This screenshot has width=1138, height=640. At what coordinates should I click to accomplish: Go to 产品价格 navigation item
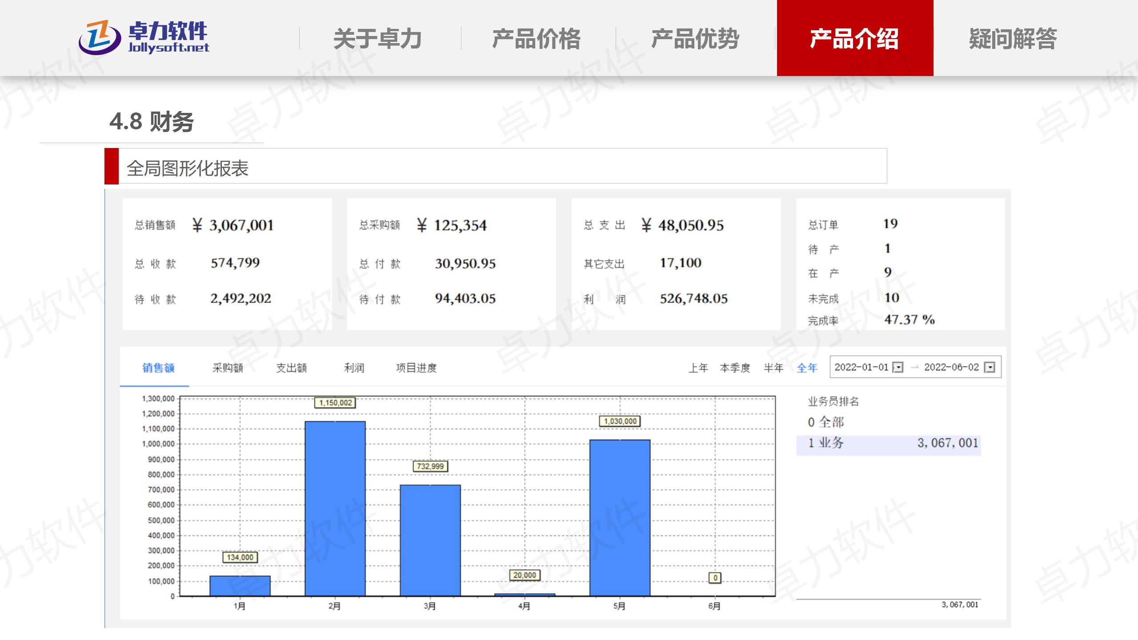click(x=537, y=39)
